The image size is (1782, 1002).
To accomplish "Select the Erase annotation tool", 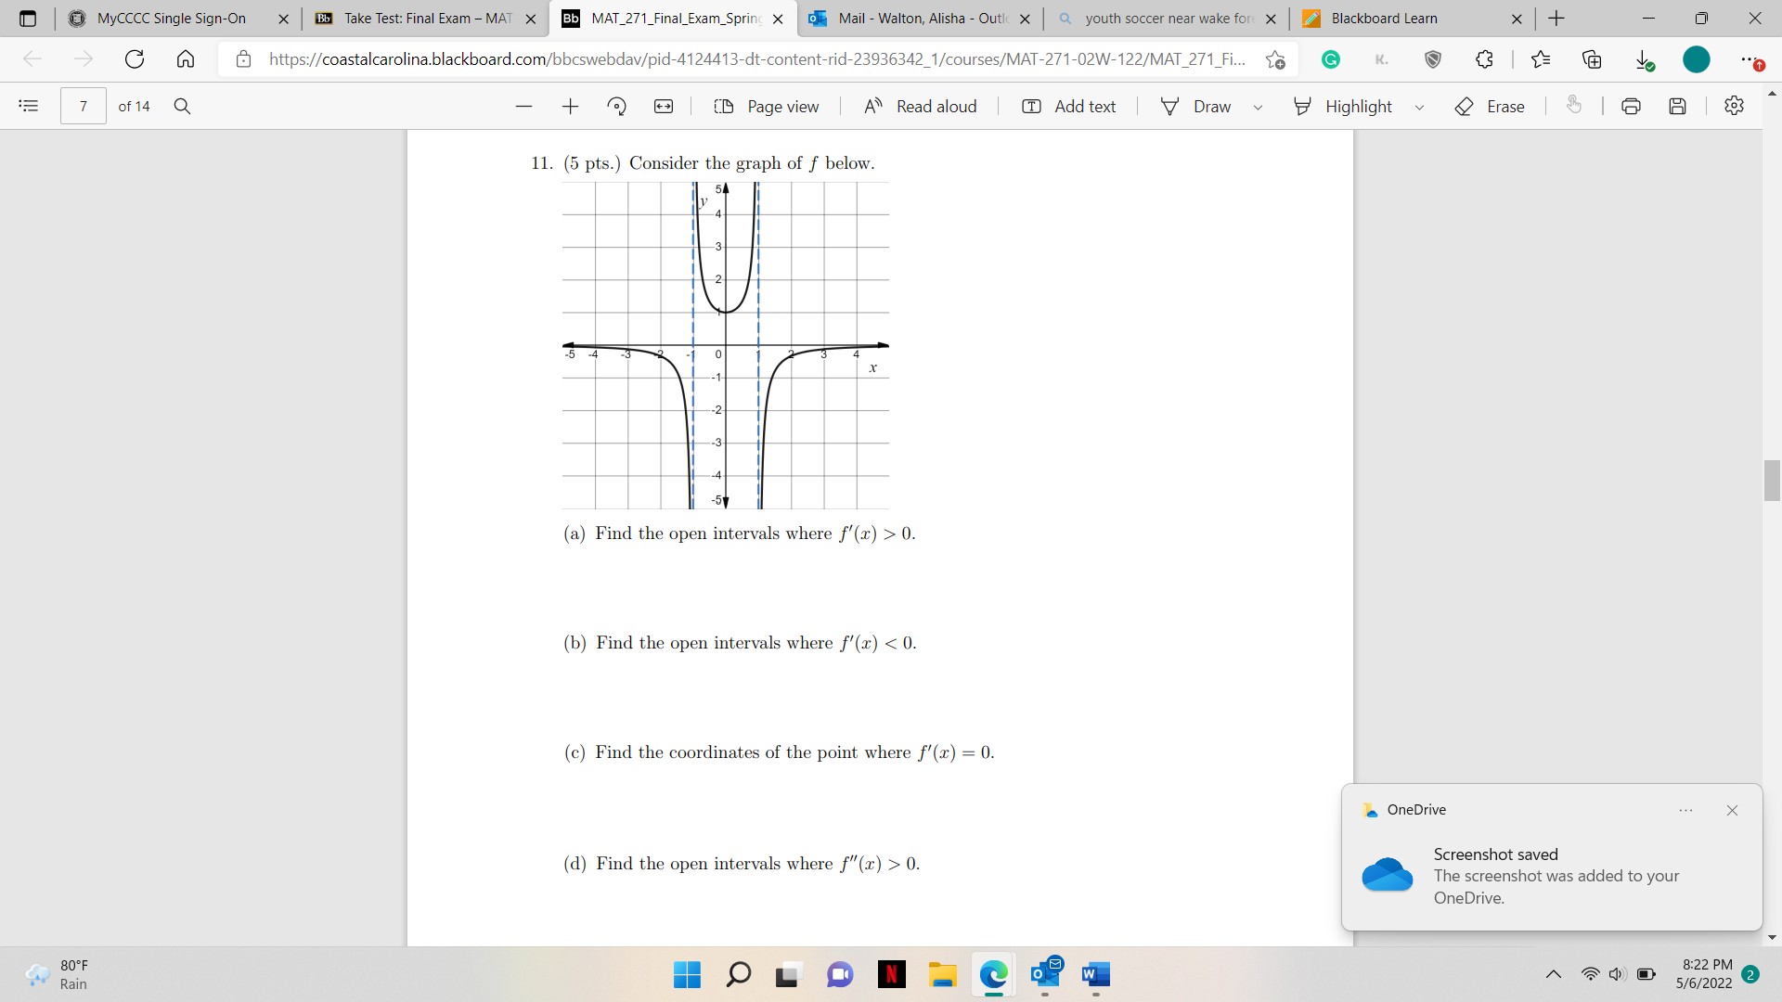I will click(1490, 106).
